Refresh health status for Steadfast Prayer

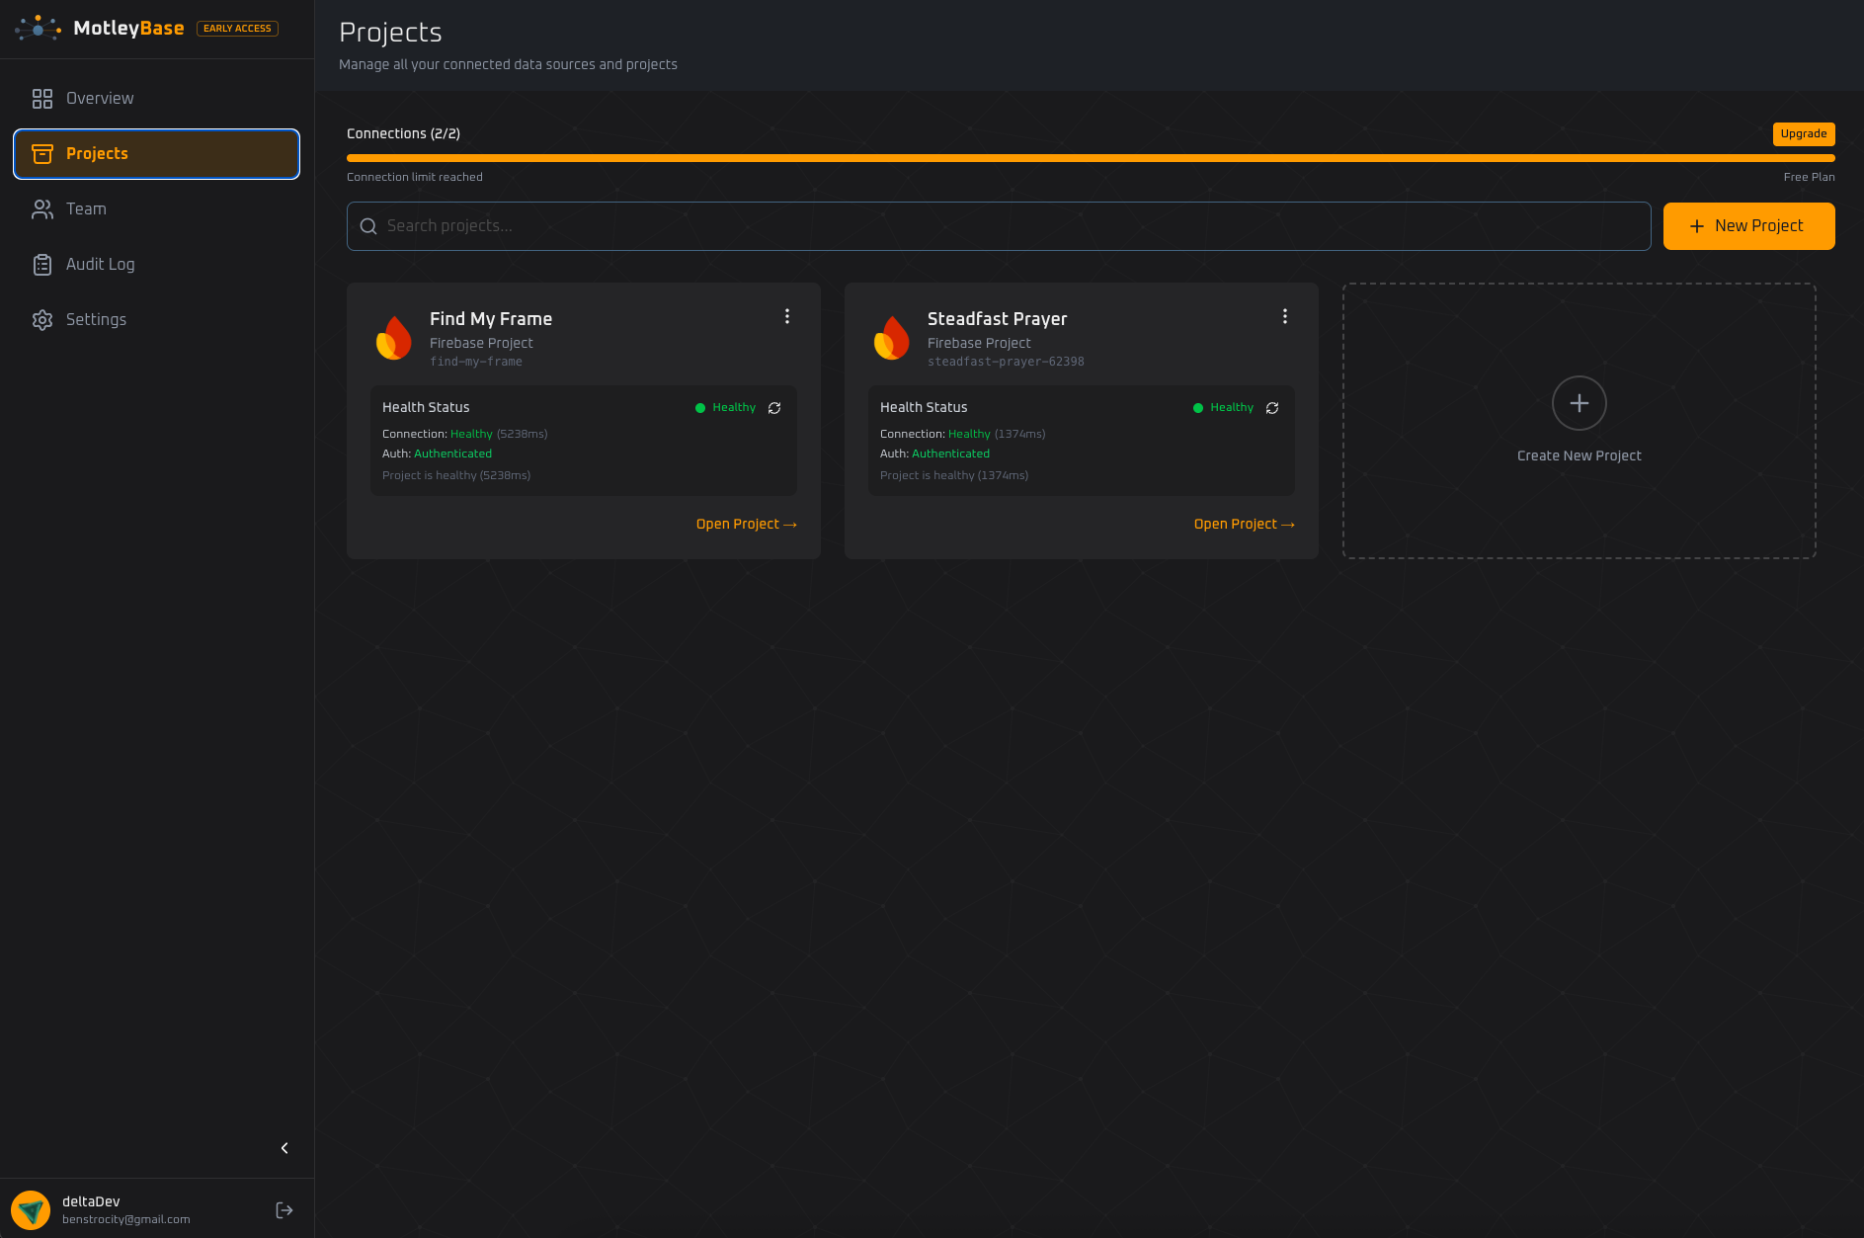[1272, 407]
